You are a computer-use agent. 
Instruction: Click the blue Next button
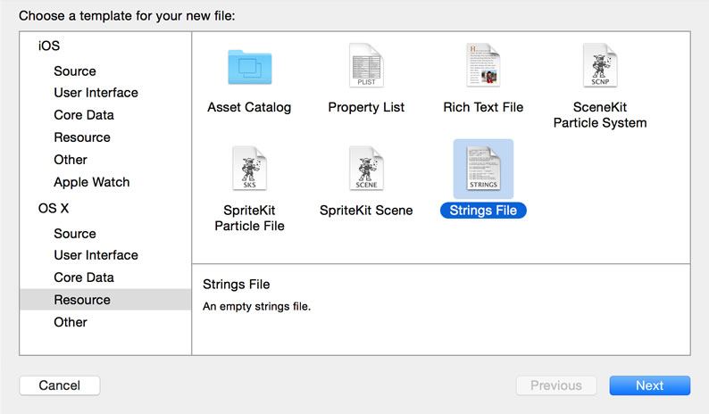point(650,385)
